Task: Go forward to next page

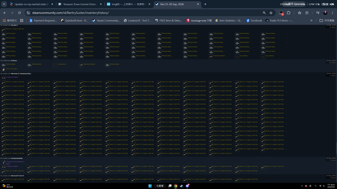Action: (12, 13)
